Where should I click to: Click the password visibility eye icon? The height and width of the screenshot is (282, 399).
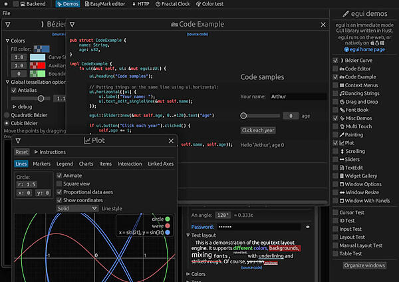307,227
